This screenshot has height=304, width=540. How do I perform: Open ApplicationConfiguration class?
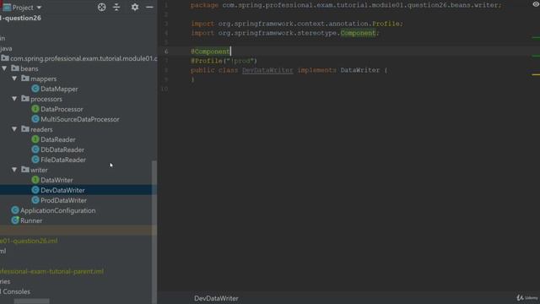point(58,210)
